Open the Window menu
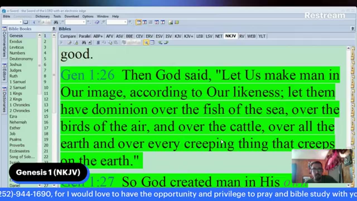Screen dimensions: 357x201 coord(103,16)
